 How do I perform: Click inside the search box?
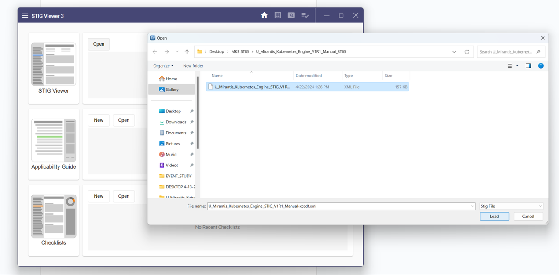tap(506, 51)
